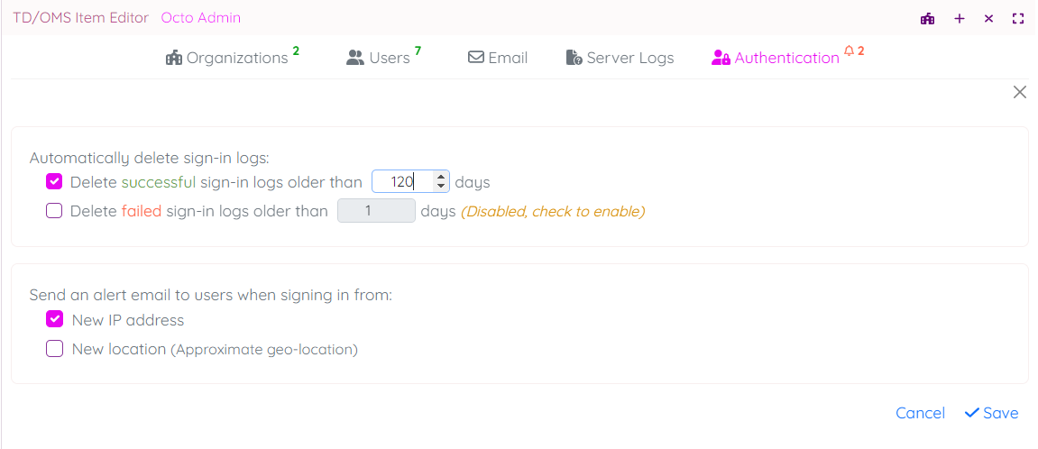The width and height of the screenshot is (1038, 449).
Task: Increase successful log days with up arrow
Action: 440,178
